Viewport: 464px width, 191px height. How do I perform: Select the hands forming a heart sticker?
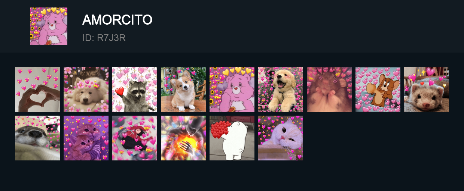pyautogui.click(x=37, y=90)
